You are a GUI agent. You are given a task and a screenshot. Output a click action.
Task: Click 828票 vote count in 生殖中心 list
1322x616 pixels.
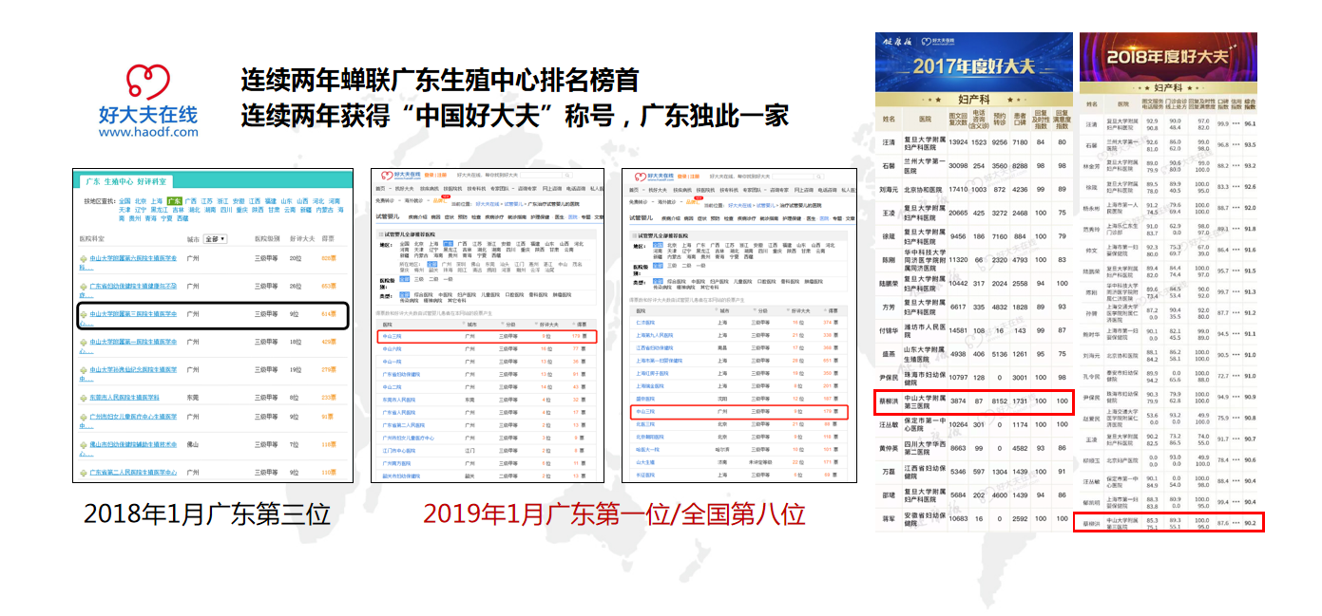[329, 258]
